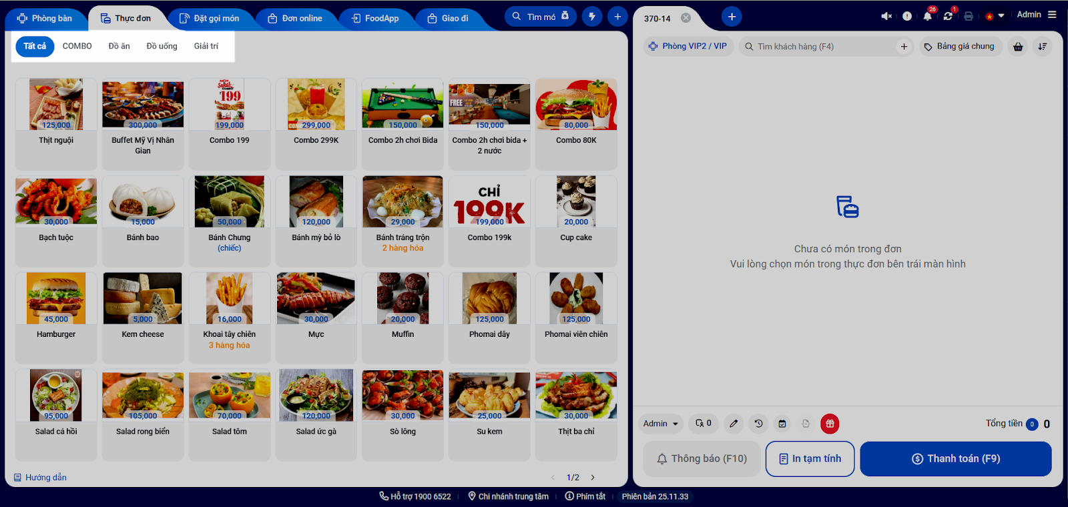Select the Tất cả category filter
The height and width of the screenshot is (507, 1068).
click(35, 47)
